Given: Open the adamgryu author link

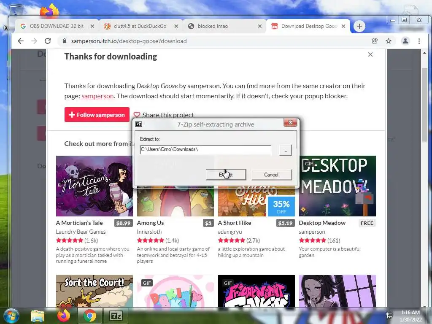Looking at the screenshot, I should point(230,232).
